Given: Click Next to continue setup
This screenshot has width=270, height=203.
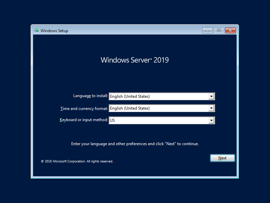Looking at the screenshot, I should (222, 158).
